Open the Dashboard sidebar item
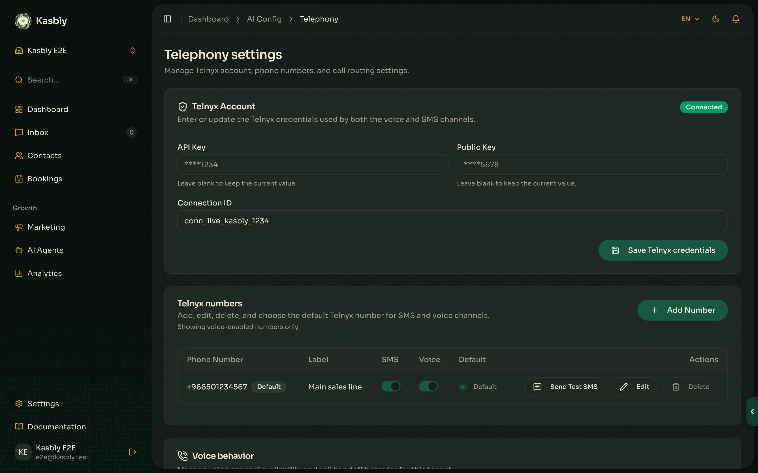This screenshot has width=758, height=473. click(x=76, y=110)
